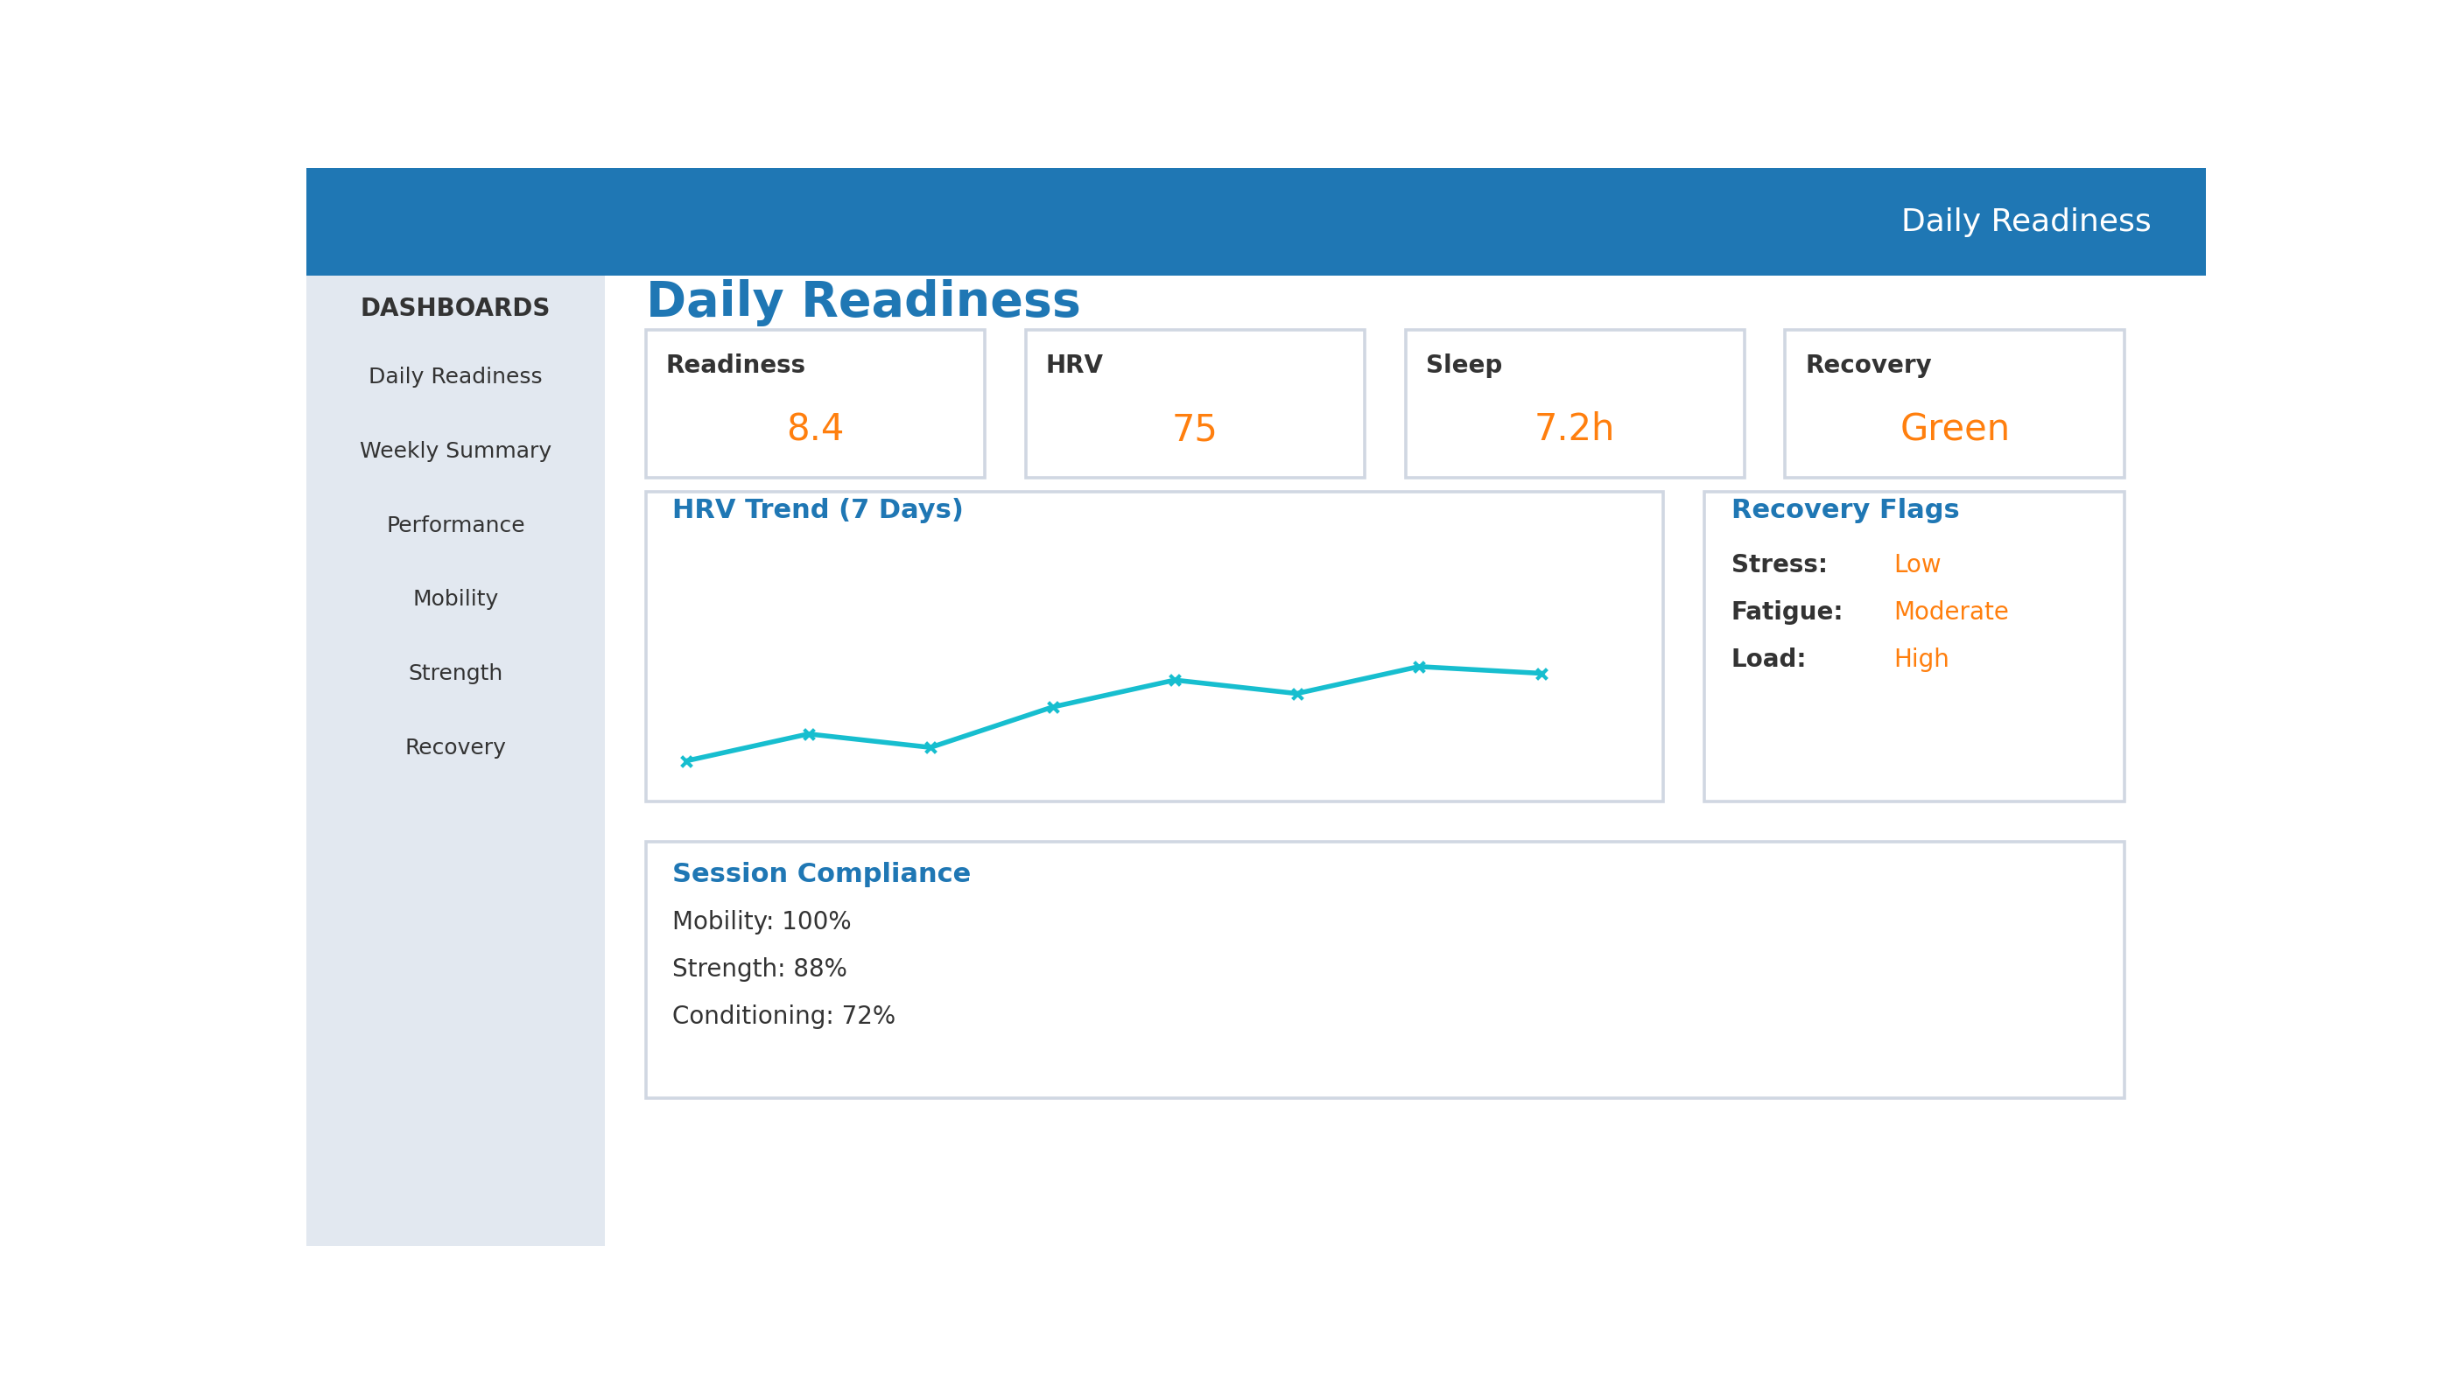Open the Recovery Flags panel header

pyautogui.click(x=1845, y=508)
